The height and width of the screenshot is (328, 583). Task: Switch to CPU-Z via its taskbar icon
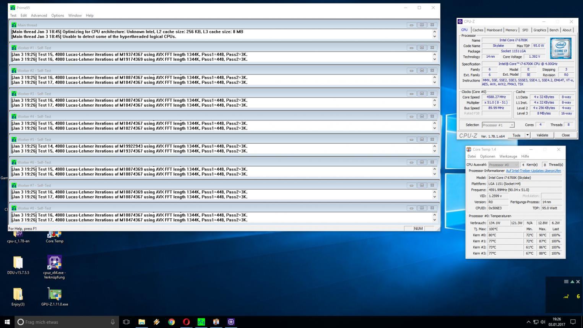pyautogui.click(x=231, y=322)
